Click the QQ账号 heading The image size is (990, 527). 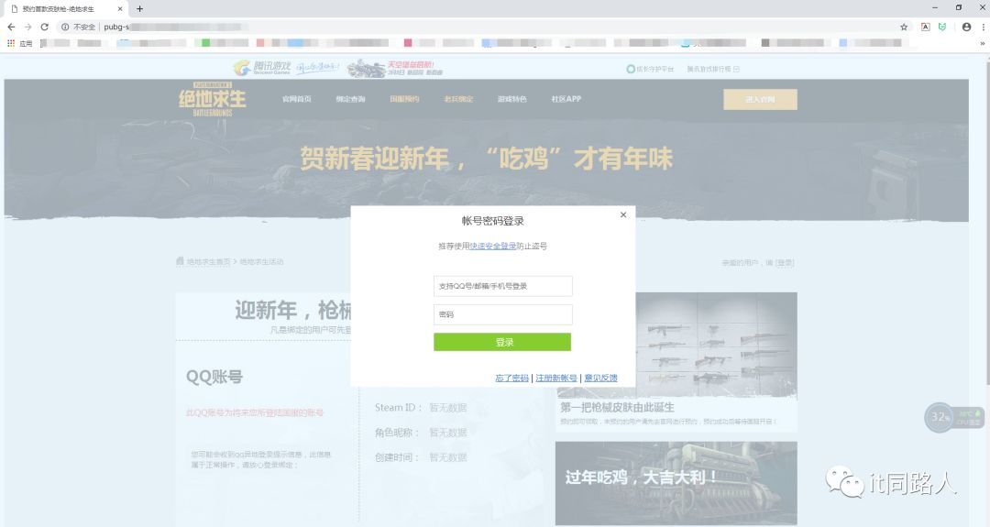tap(214, 377)
